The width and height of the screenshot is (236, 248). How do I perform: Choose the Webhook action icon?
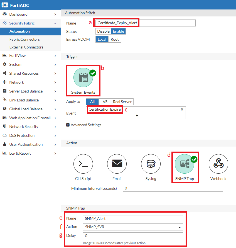(218, 164)
